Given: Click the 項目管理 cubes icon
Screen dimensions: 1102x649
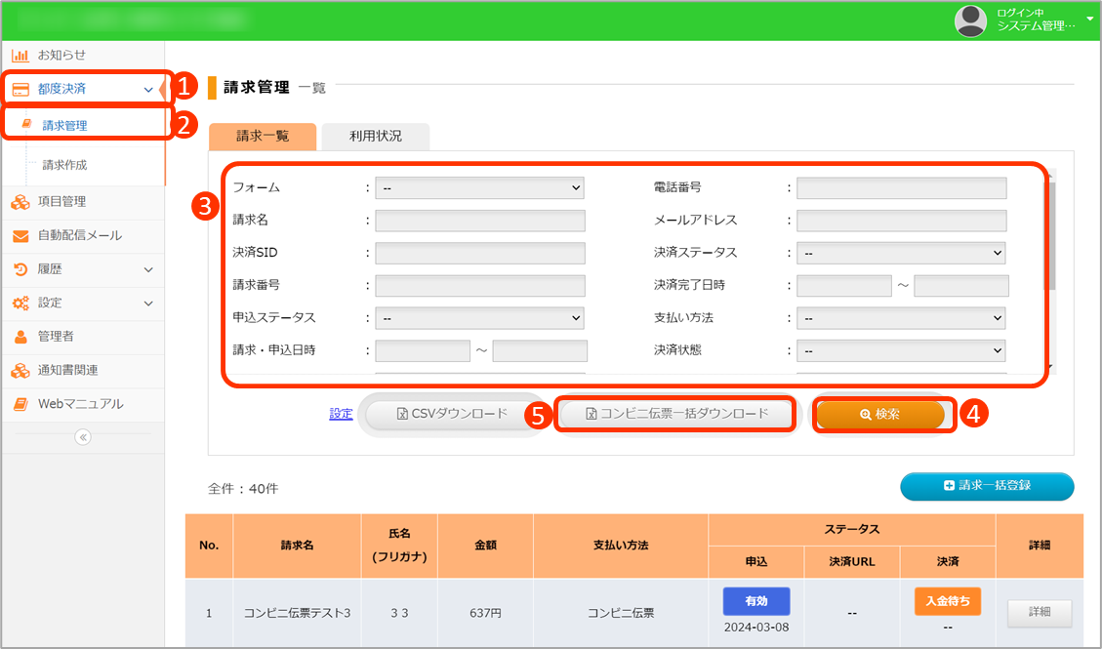Looking at the screenshot, I should click(20, 202).
